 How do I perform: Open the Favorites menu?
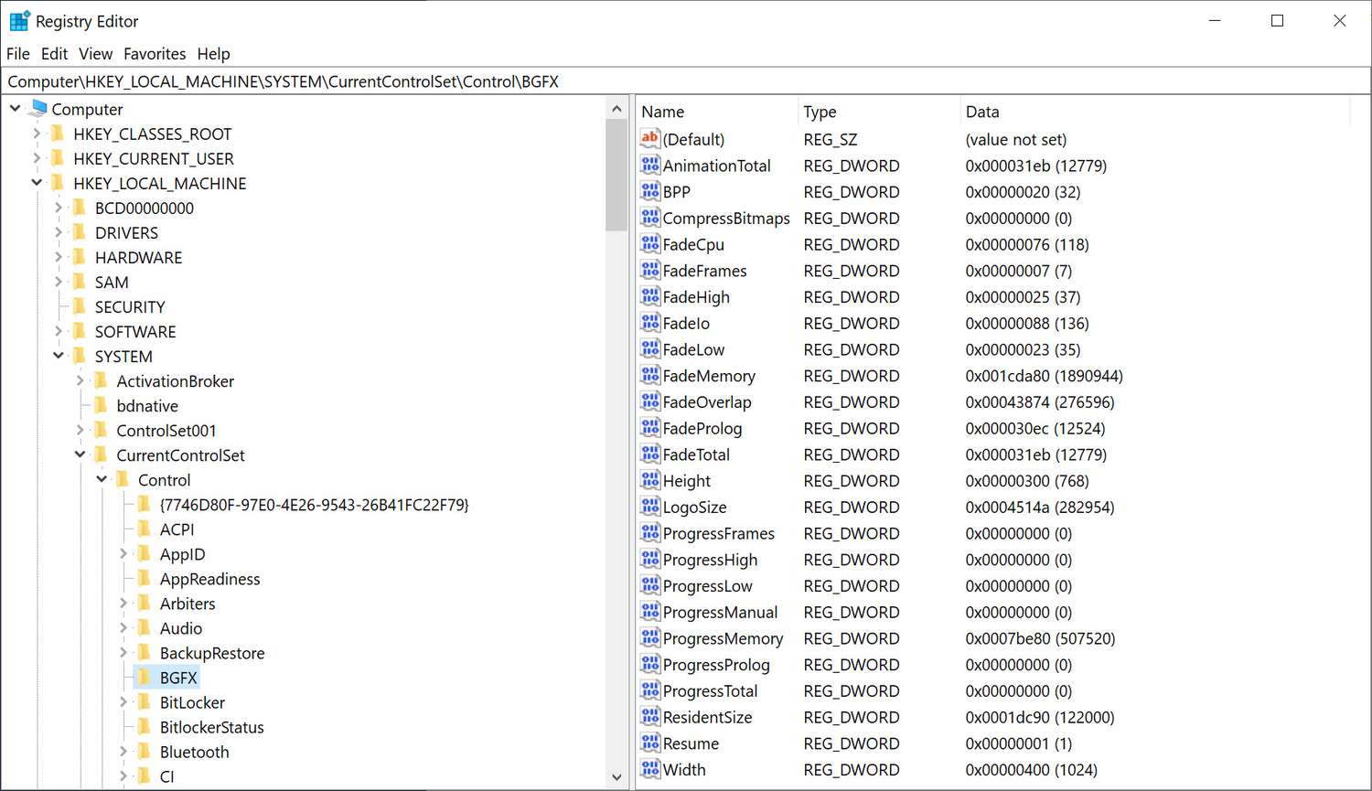(155, 54)
